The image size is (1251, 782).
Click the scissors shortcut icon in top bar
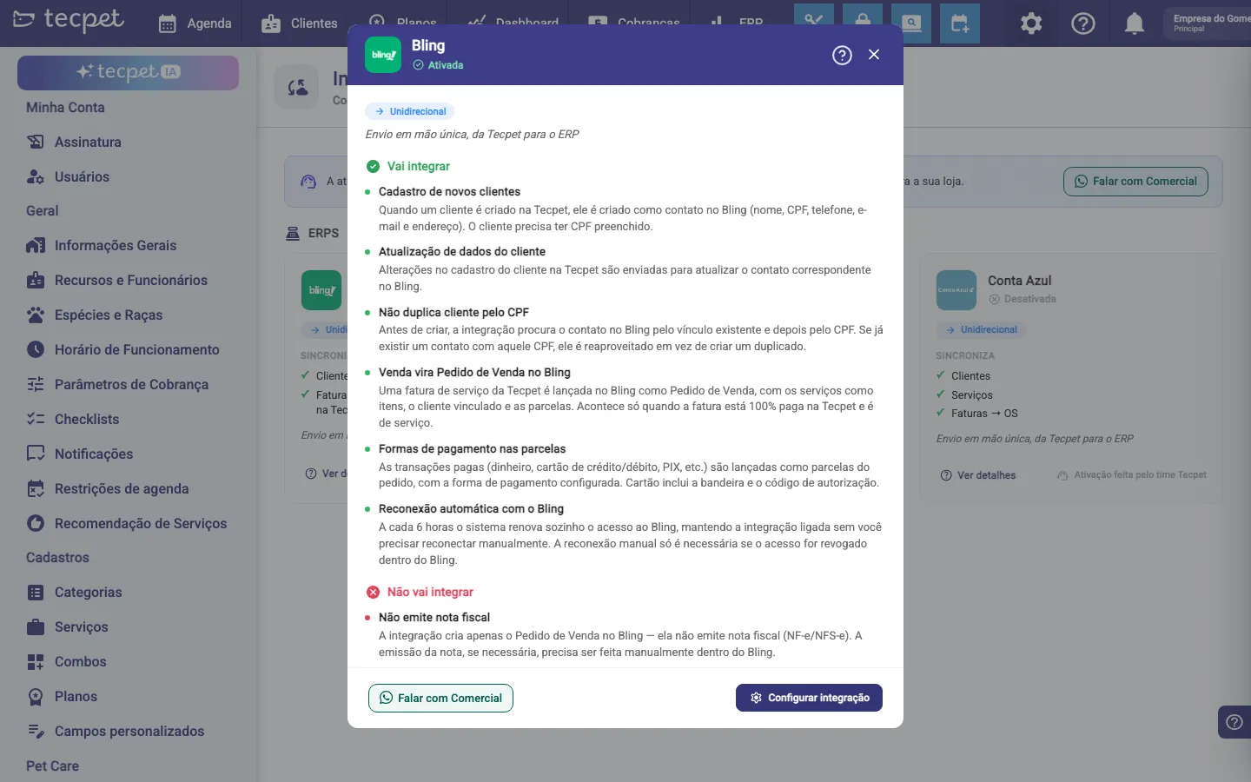click(x=814, y=23)
